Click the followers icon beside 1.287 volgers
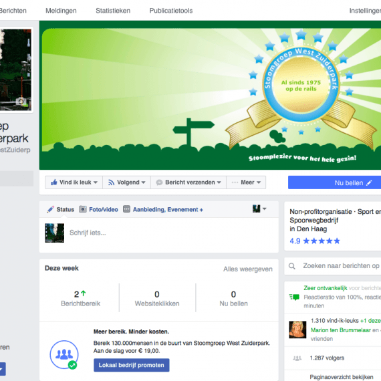This screenshot has height=381, width=381. 297,358
